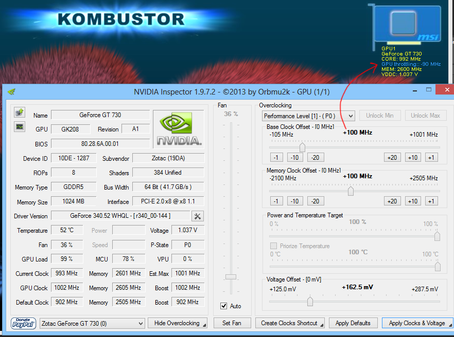Click the Driver Version field

coord(120,216)
